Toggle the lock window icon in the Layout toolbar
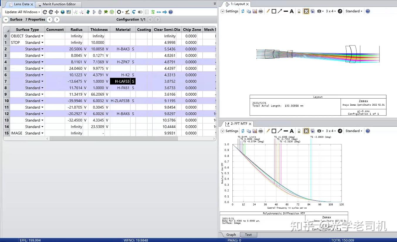 [x=299, y=11]
